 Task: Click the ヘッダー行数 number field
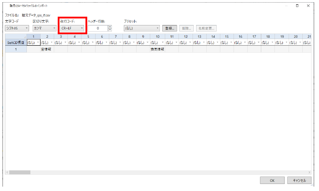click(x=97, y=28)
